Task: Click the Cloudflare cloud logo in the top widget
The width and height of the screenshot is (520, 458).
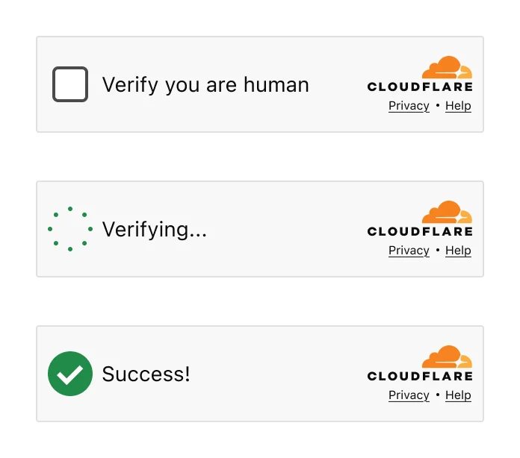Action: [447, 67]
